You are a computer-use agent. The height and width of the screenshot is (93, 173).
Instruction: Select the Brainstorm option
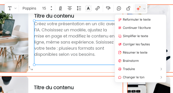140,61
